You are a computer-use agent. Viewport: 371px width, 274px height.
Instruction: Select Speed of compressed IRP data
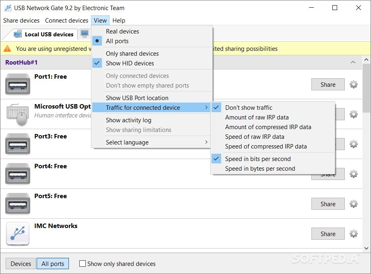coord(273,146)
